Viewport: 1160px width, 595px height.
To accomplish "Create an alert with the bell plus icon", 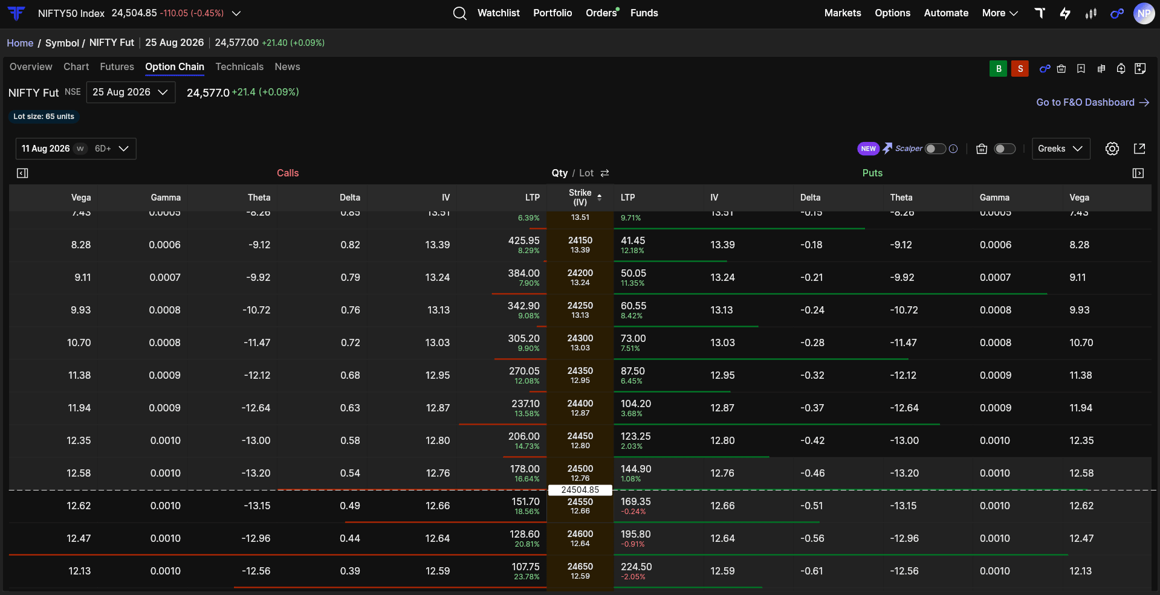I will tap(1121, 69).
